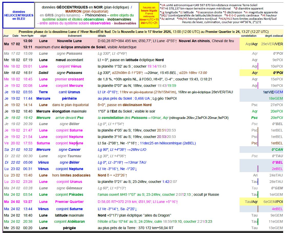Click the 'conjoint Aldébaran' event
The width and height of the screenshot is (287, 233).
[x=69, y=221]
